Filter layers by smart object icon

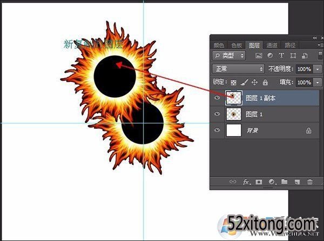305,56
